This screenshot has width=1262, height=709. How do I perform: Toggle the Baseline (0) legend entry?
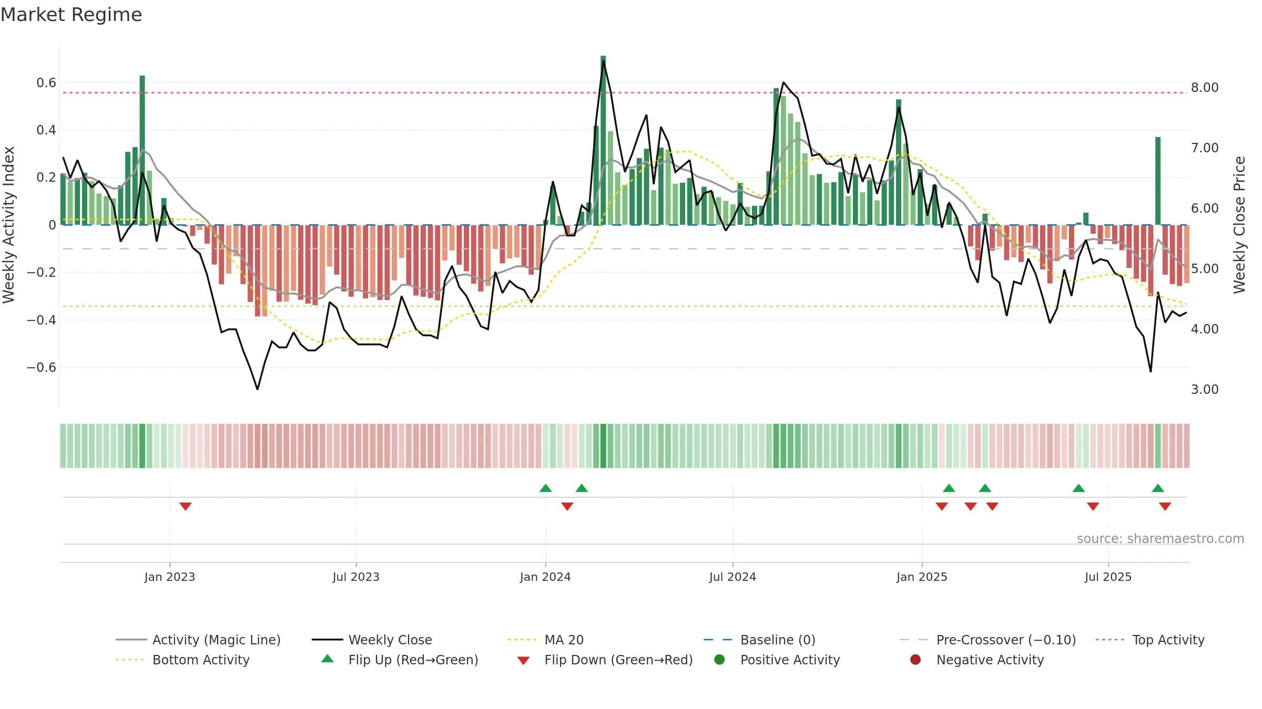coord(759,640)
